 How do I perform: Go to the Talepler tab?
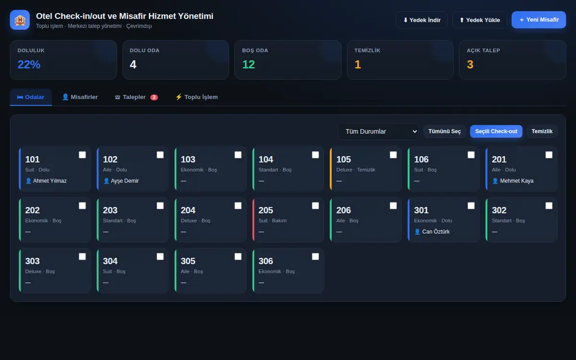(136, 97)
